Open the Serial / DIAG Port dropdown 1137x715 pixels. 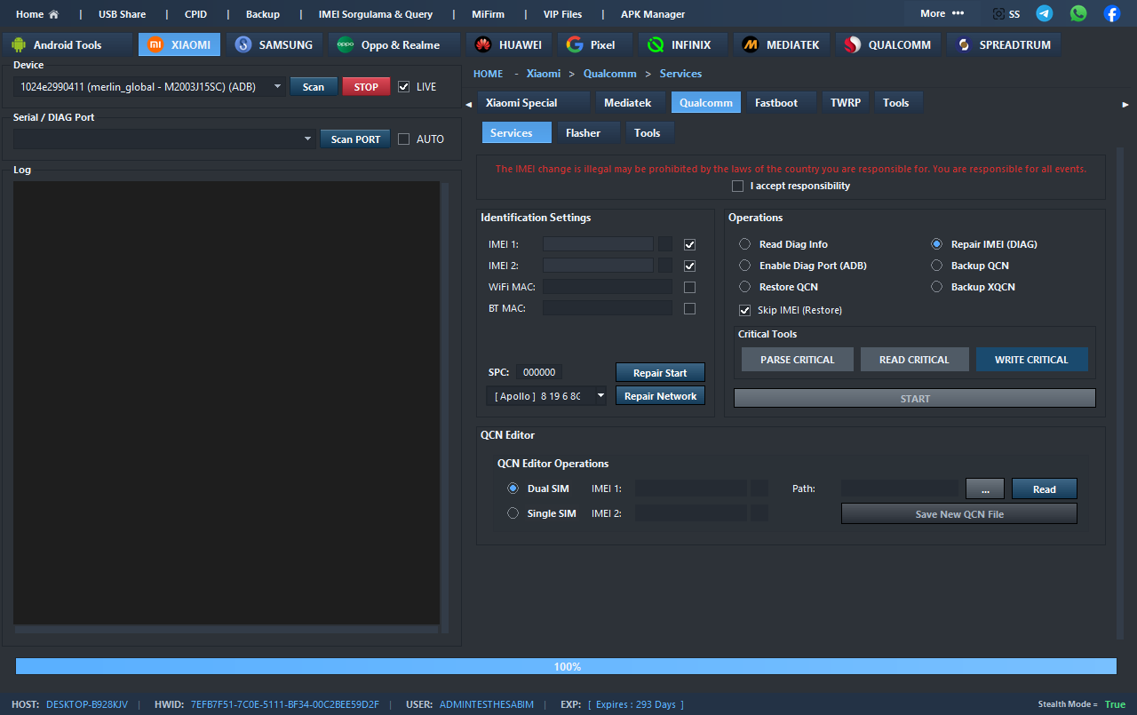pos(308,139)
